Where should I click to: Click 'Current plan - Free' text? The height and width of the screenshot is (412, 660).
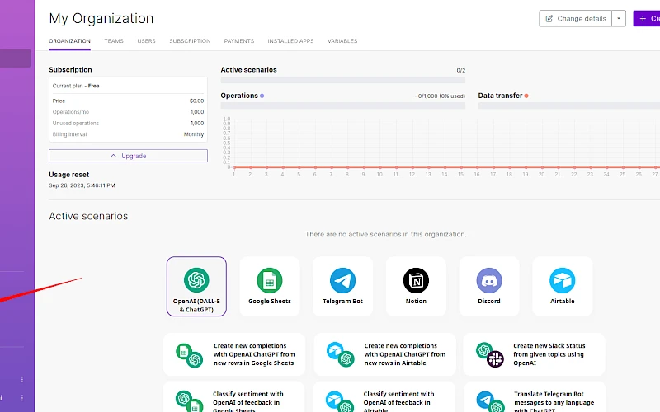coord(76,86)
